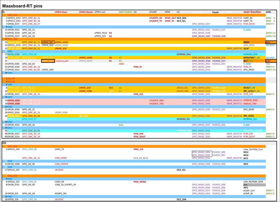Click the QSPI FLEXIO2 column header

126,12
